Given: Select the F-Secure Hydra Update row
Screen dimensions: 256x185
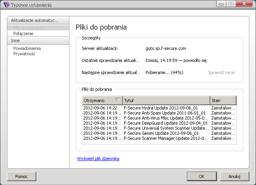Looking at the screenshot, I should [159, 108].
